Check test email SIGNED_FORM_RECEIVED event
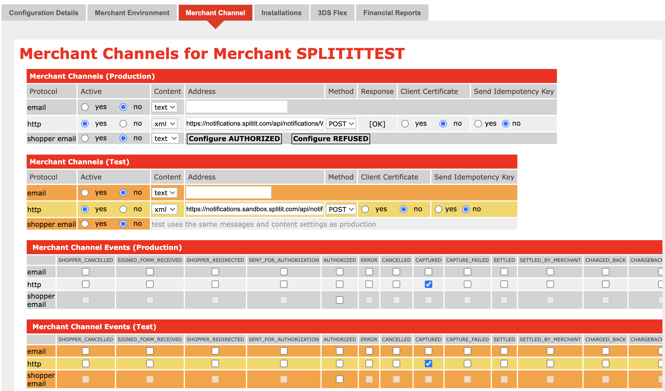This screenshot has width=665, height=391. (x=150, y=351)
